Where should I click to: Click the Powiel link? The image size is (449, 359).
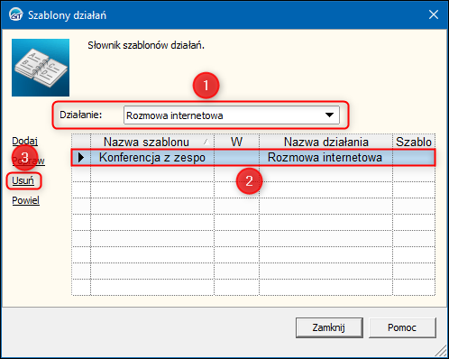[25, 200]
